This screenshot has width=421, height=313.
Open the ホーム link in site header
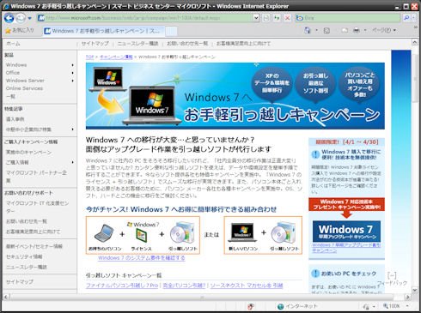coord(13,44)
